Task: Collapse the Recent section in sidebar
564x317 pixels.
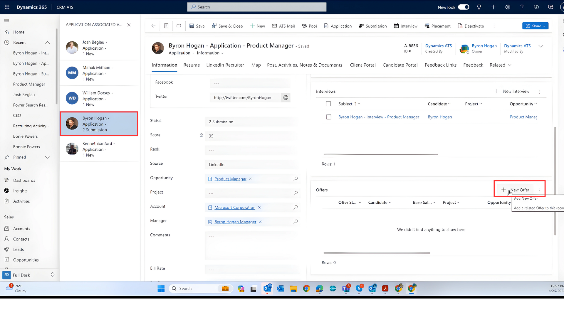Action: point(47,43)
